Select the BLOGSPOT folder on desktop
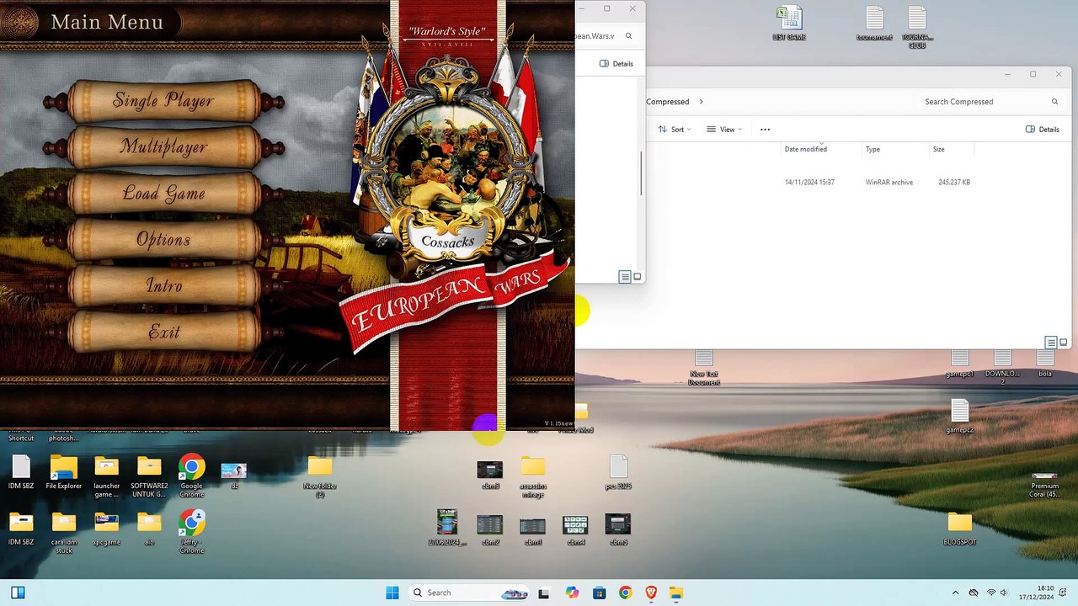1078x606 pixels. pyautogui.click(x=959, y=529)
